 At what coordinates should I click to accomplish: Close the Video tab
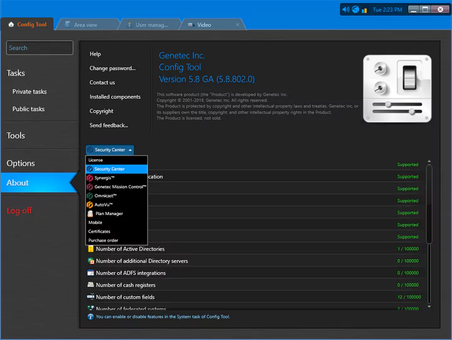238,25
